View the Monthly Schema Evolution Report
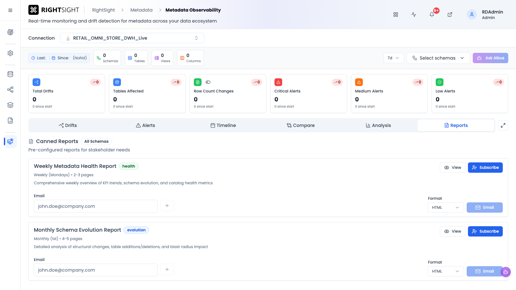The height and width of the screenshot is (290, 516). (x=452, y=231)
